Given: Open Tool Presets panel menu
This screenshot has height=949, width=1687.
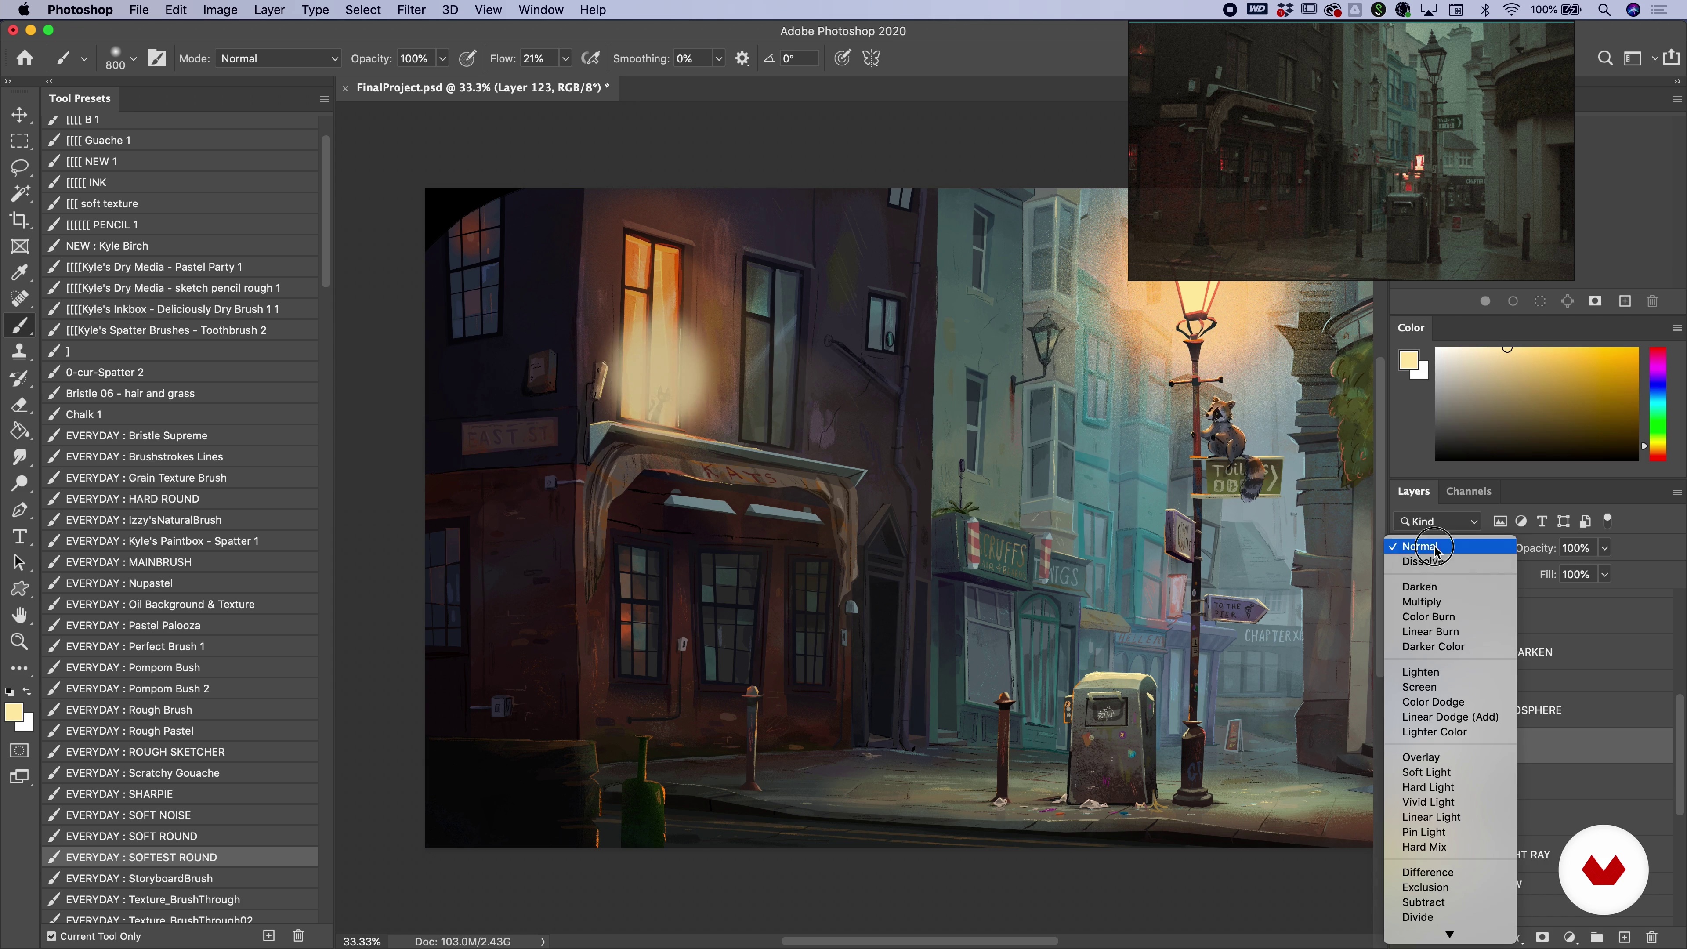Looking at the screenshot, I should point(323,98).
